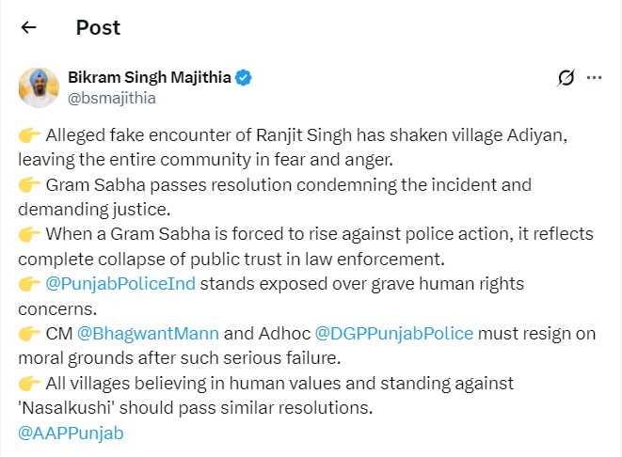Click pointing emoji before 'CM @BhagwantMann'
The height and width of the screenshot is (457, 622).
coord(30,332)
